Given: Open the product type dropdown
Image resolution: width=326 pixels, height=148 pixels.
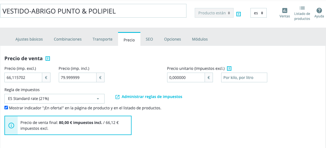Looking at the screenshot, I should click(x=214, y=13).
